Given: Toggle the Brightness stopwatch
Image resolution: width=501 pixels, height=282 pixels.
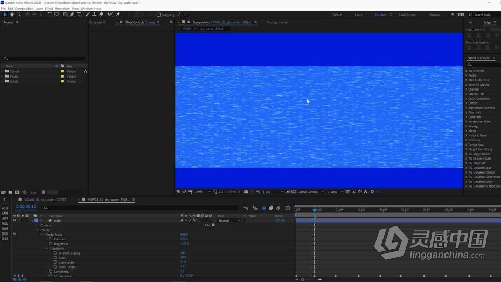Looking at the screenshot, I should (x=51, y=244).
